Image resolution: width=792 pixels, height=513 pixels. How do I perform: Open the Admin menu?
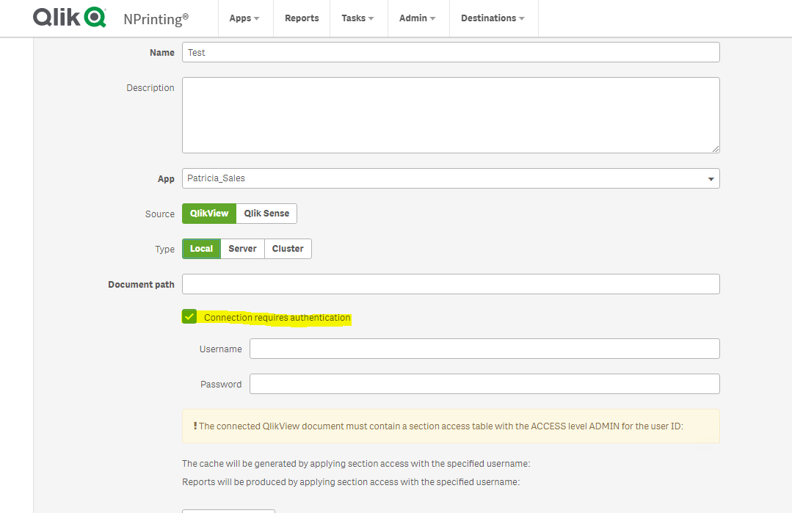pyautogui.click(x=418, y=18)
